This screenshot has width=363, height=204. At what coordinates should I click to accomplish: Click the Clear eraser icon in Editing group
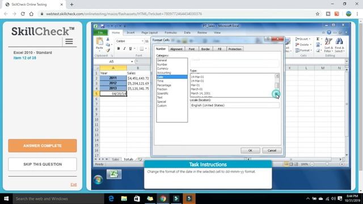[318, 50]
